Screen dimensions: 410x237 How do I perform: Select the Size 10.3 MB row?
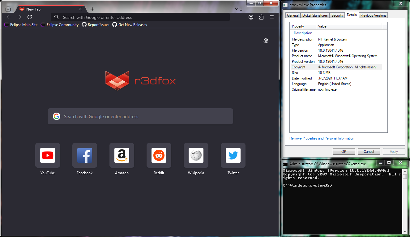[x=337, y=73]
